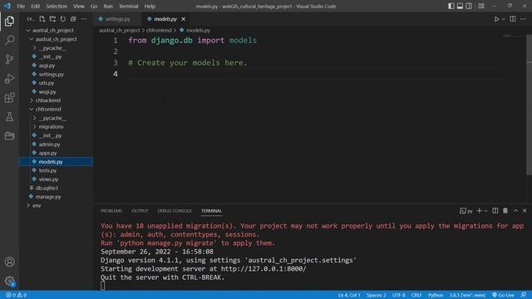Collapse all folders in Explorer
Viewport: 532px width, 299px height.
[73, 19]
